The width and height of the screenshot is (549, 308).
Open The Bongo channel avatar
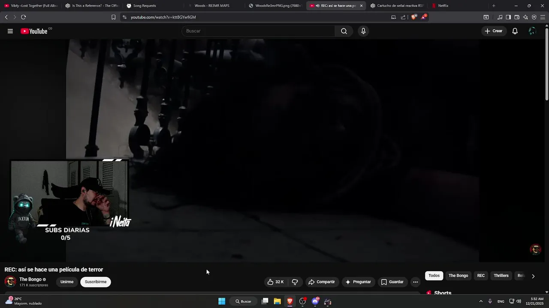(10, 281)
